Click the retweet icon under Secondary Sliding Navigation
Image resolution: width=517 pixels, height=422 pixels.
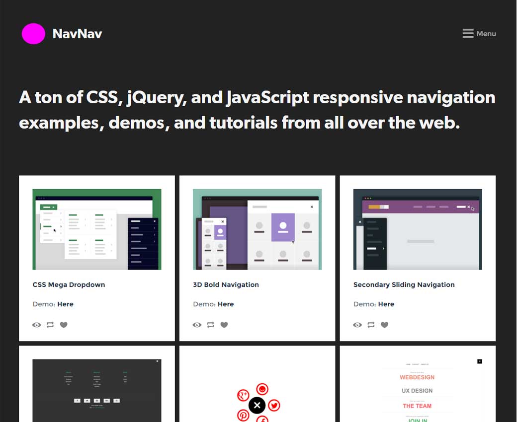[371, 325]
